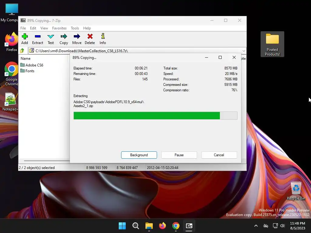Click the Total size value 8570 MB

(231, 68)
